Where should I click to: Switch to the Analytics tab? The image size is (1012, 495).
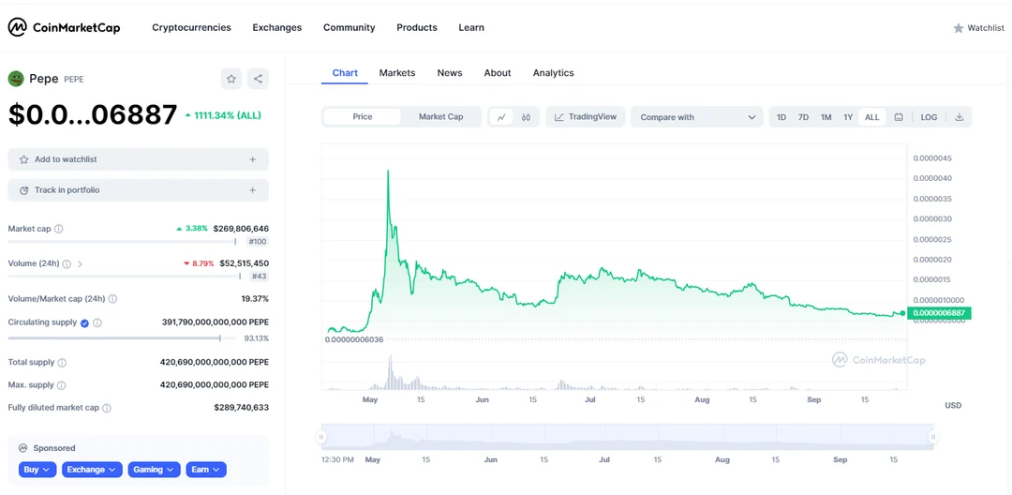click(x=553, y=73)
